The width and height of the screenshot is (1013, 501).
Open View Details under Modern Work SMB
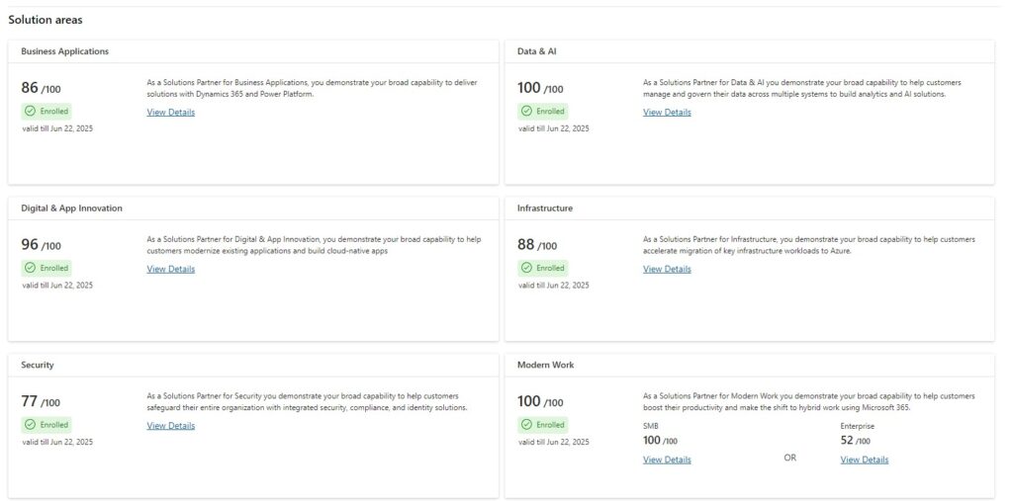(x=667, y=460)
